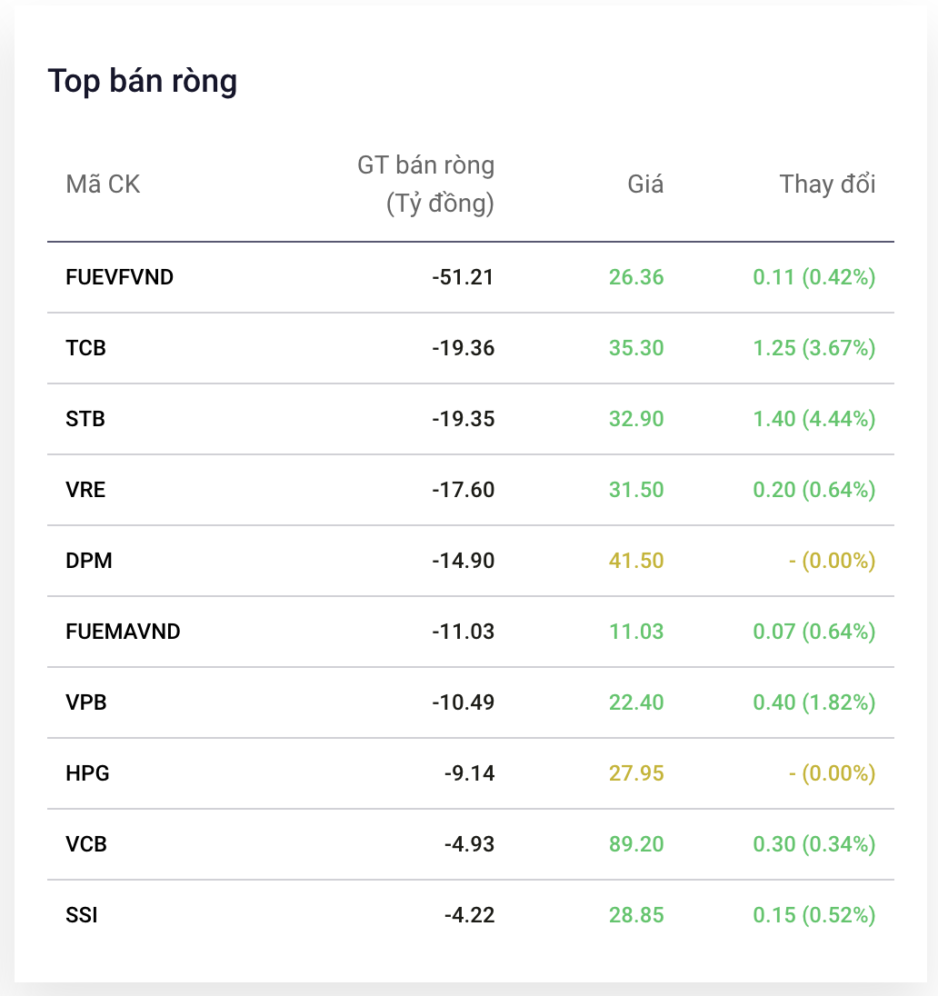
Task: Click TCB price 35.30
Action: tap(636, 348)
